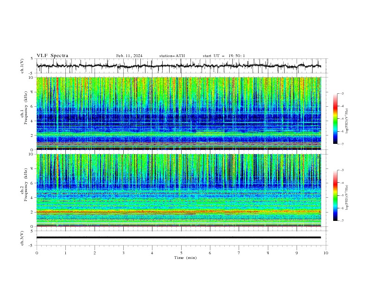
Task: Select the "Feb. 11, 2024" date text
Action: coord(129,56)
